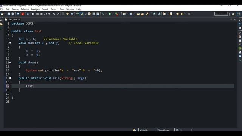Open the Project menu
The image size is (242, 136).
click(x=54, y=9)
